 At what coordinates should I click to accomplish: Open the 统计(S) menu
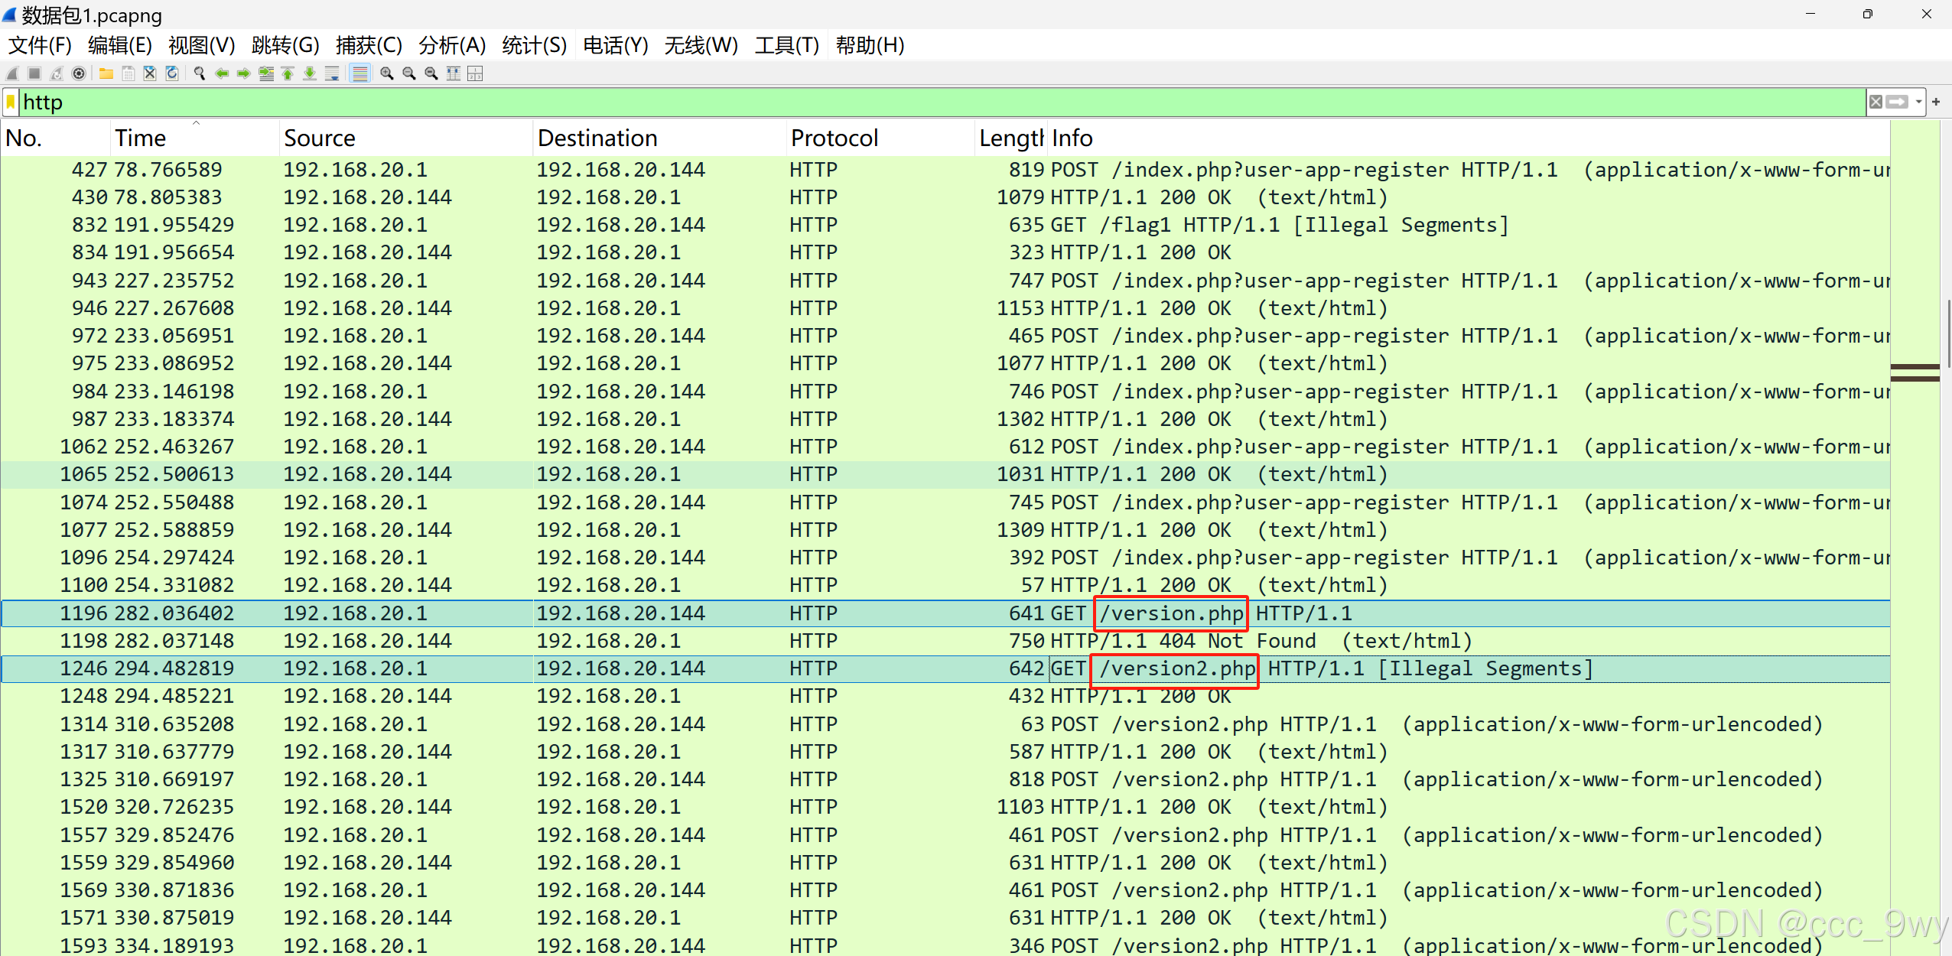pos(534,45)
